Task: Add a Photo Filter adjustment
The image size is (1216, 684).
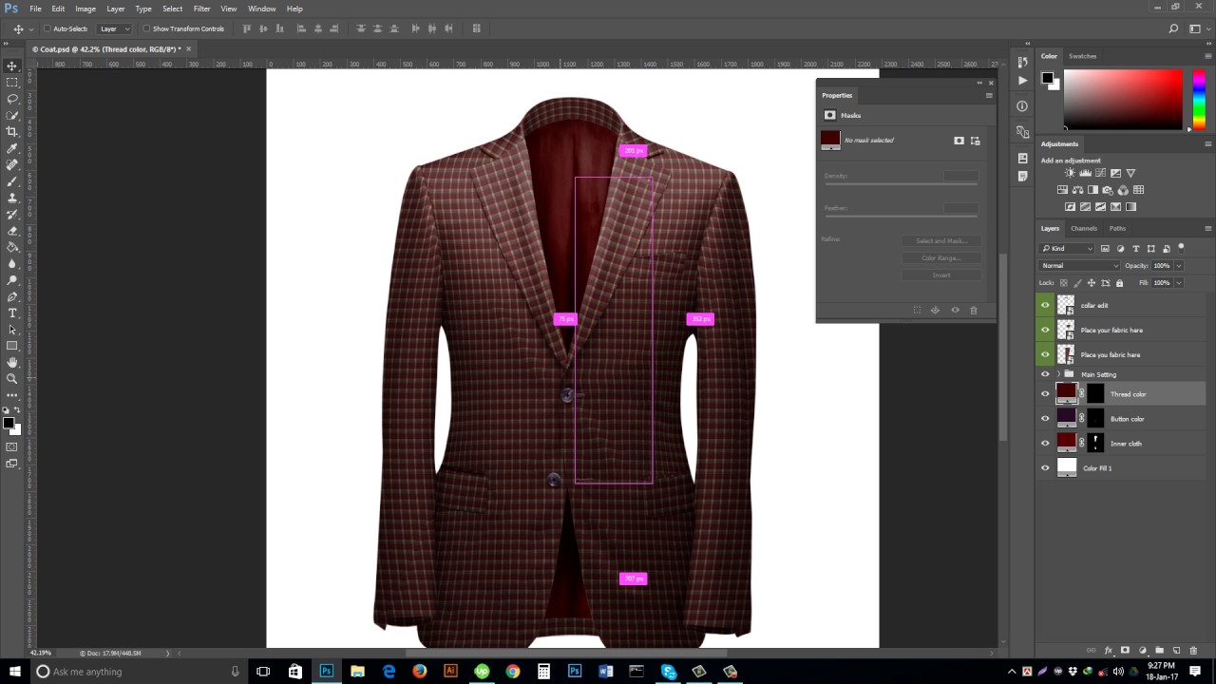Action: [1109, 190]
